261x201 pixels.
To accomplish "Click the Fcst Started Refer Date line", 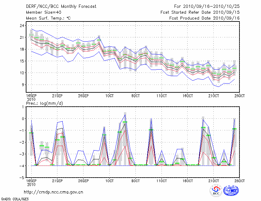I will pyautogui.click(x=200, y=12).
